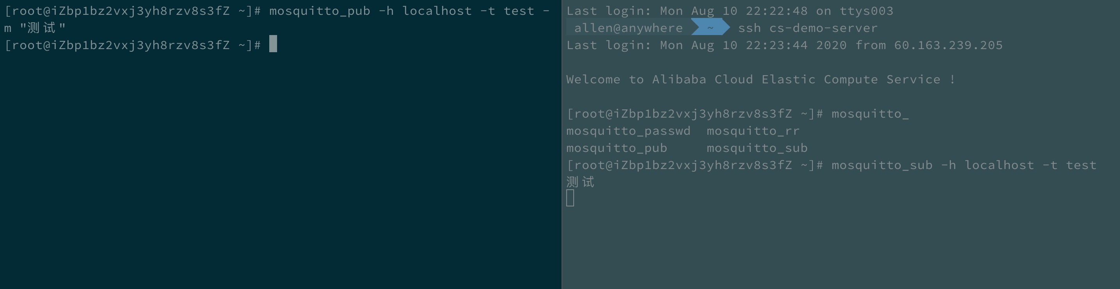Image resolution: width=1120 pixels, height=289 pixels.
Task: Click the mosquitto_pub command in left pane
Action: [x=320, y=11]
